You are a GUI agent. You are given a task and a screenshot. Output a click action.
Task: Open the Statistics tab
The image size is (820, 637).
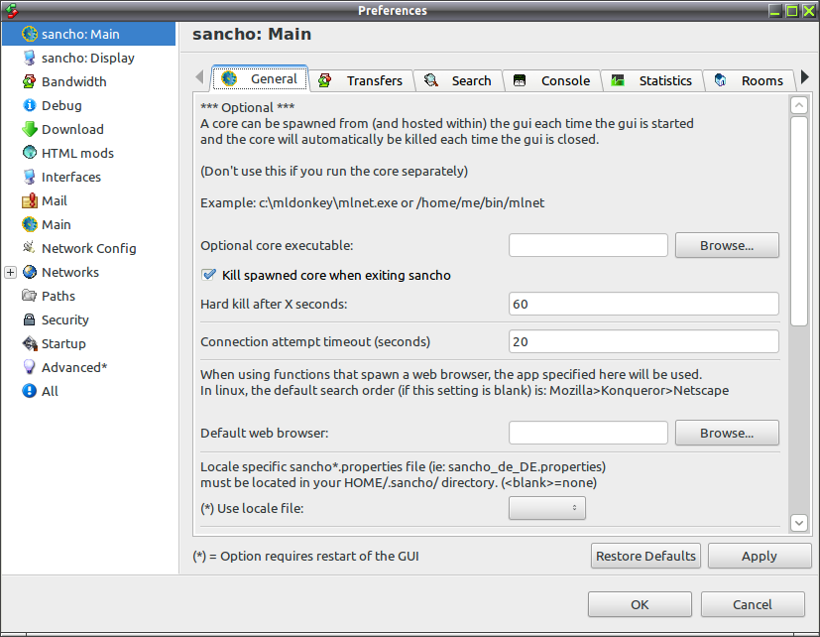click(652, 80)
